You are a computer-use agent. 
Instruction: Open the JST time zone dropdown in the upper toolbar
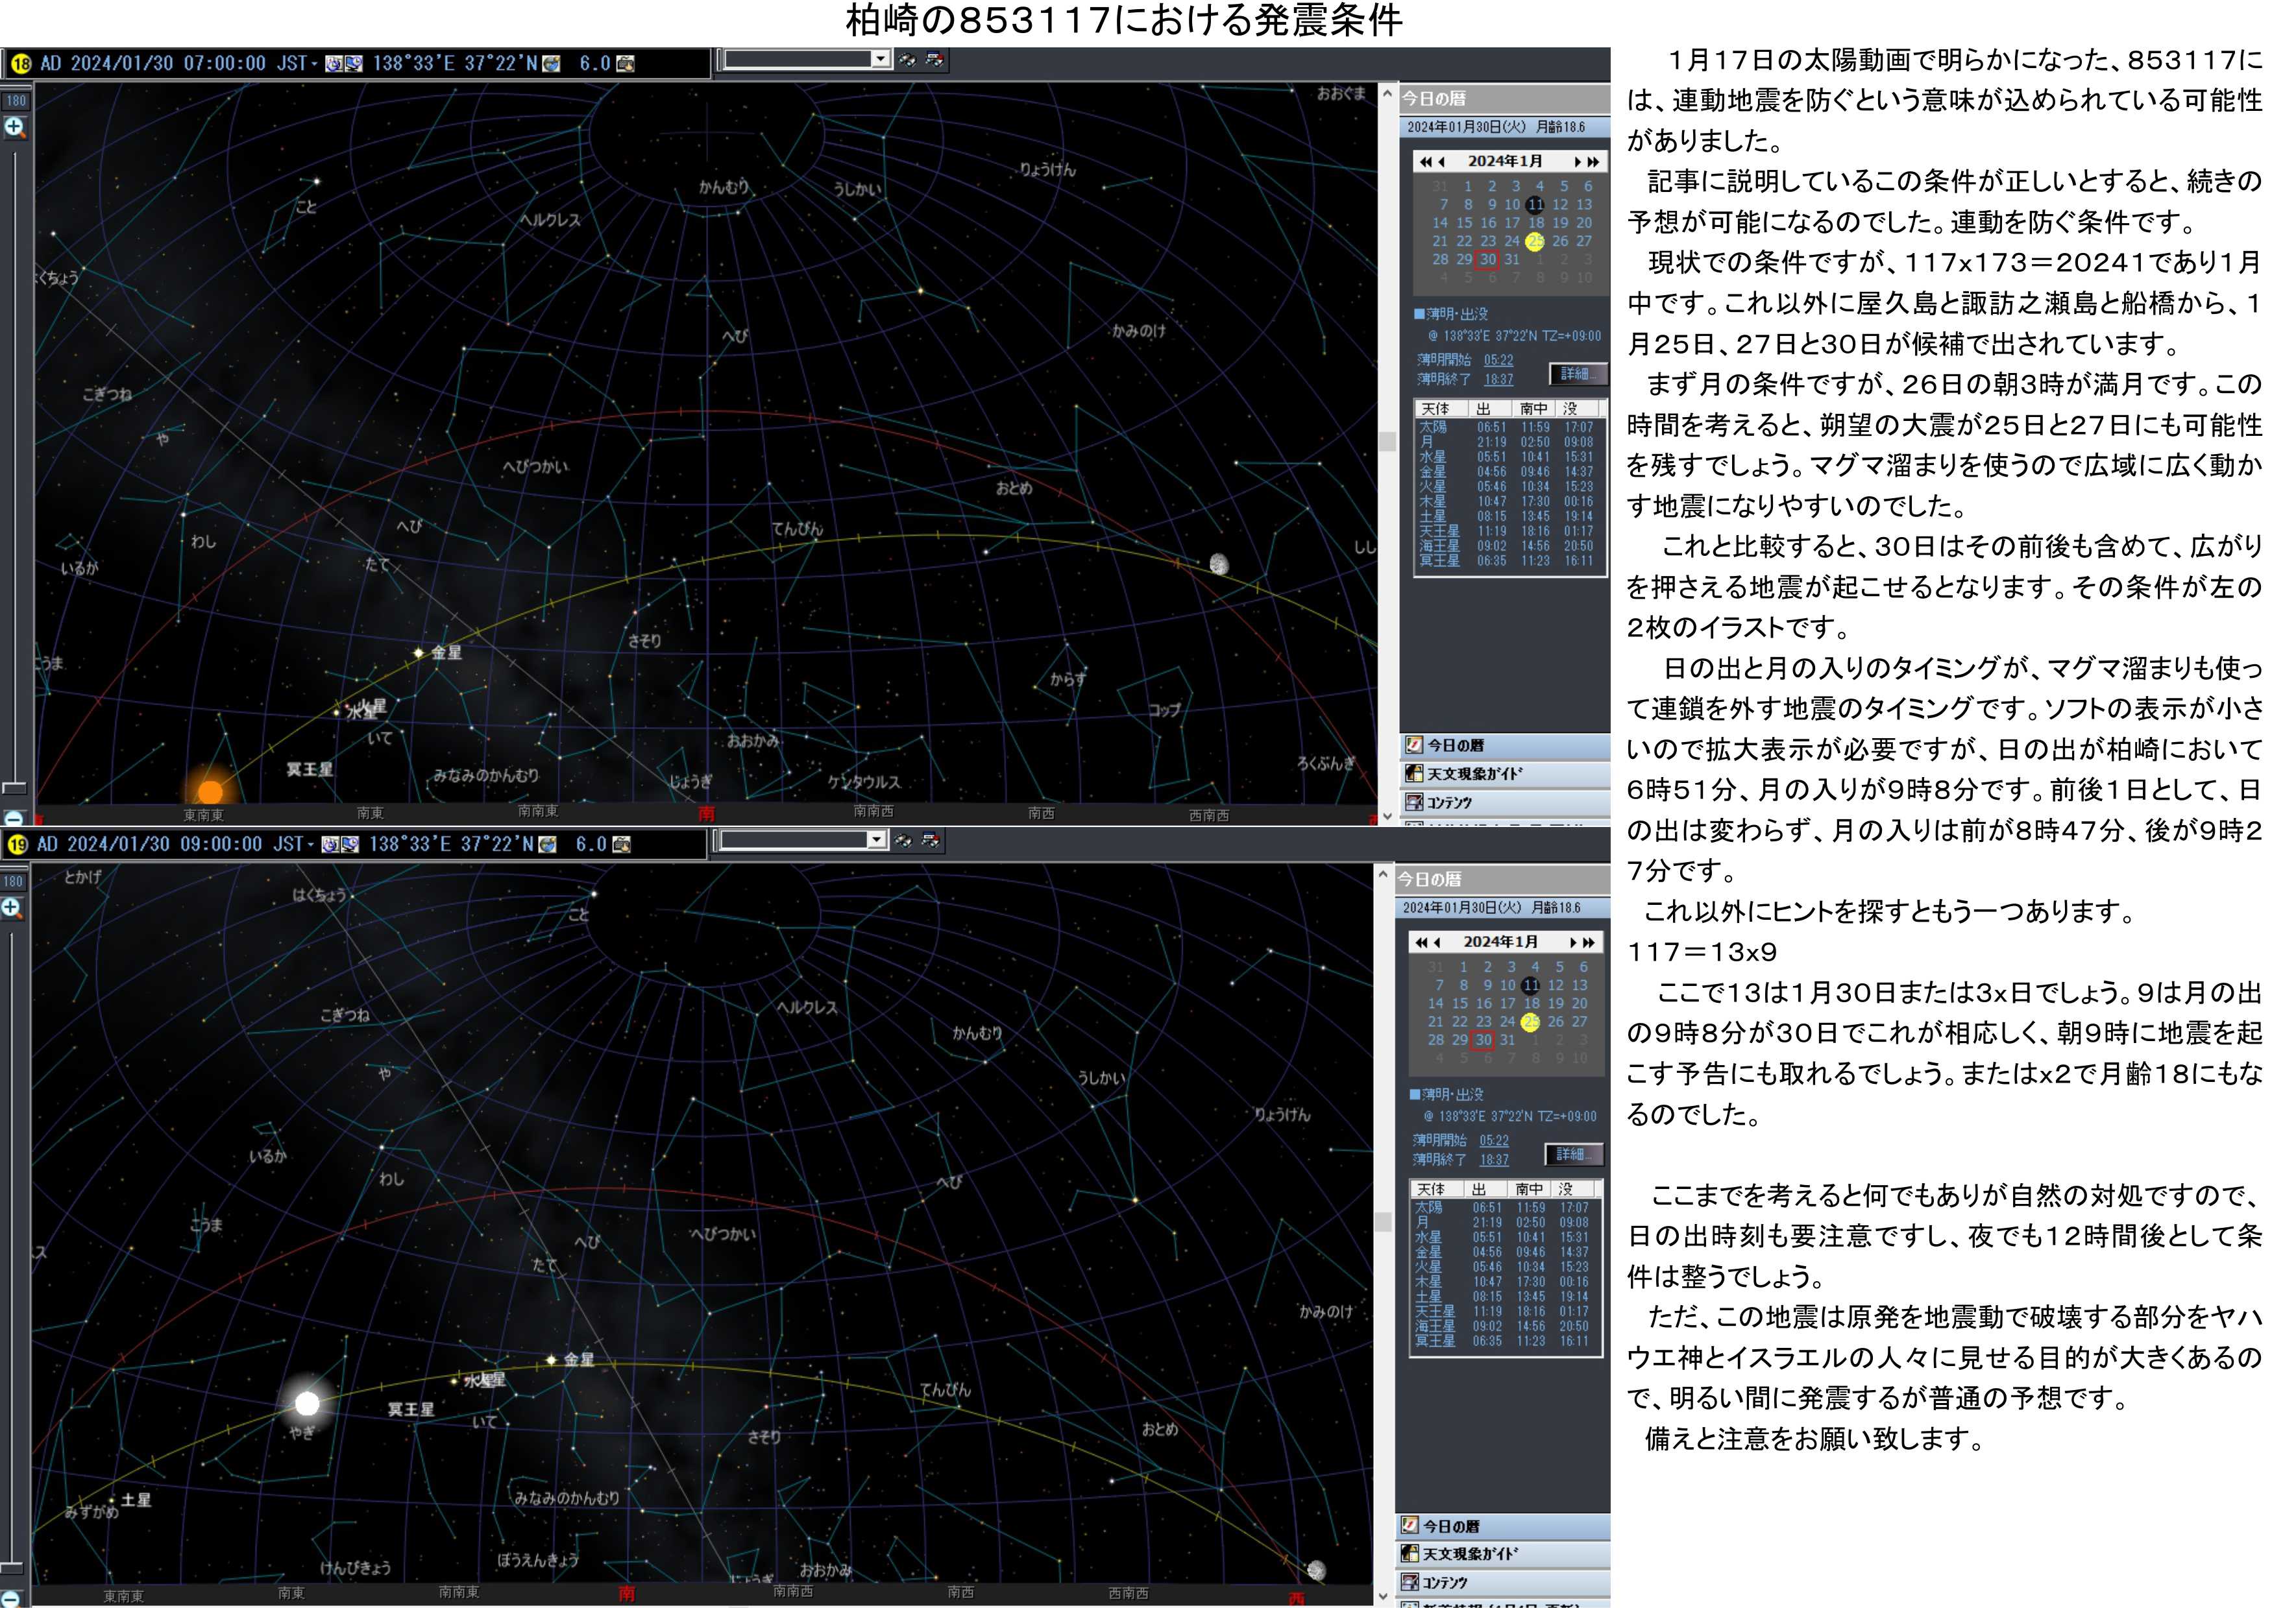point(314,64)
